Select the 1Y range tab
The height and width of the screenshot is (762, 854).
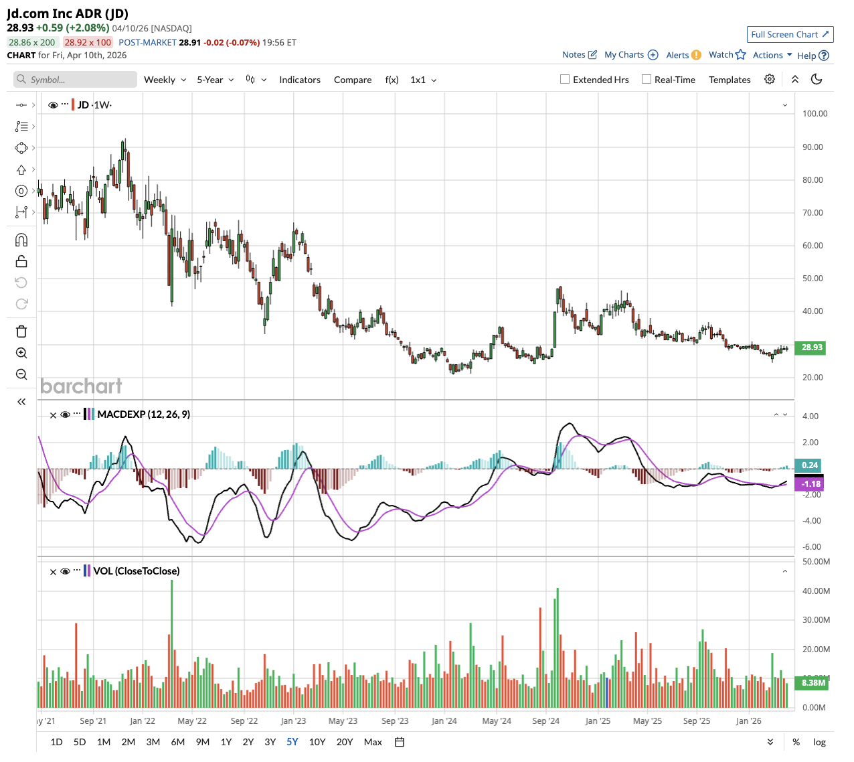226,742
